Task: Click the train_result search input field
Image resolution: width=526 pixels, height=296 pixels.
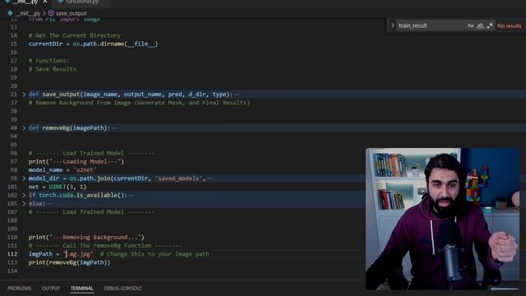Action: 431,25
